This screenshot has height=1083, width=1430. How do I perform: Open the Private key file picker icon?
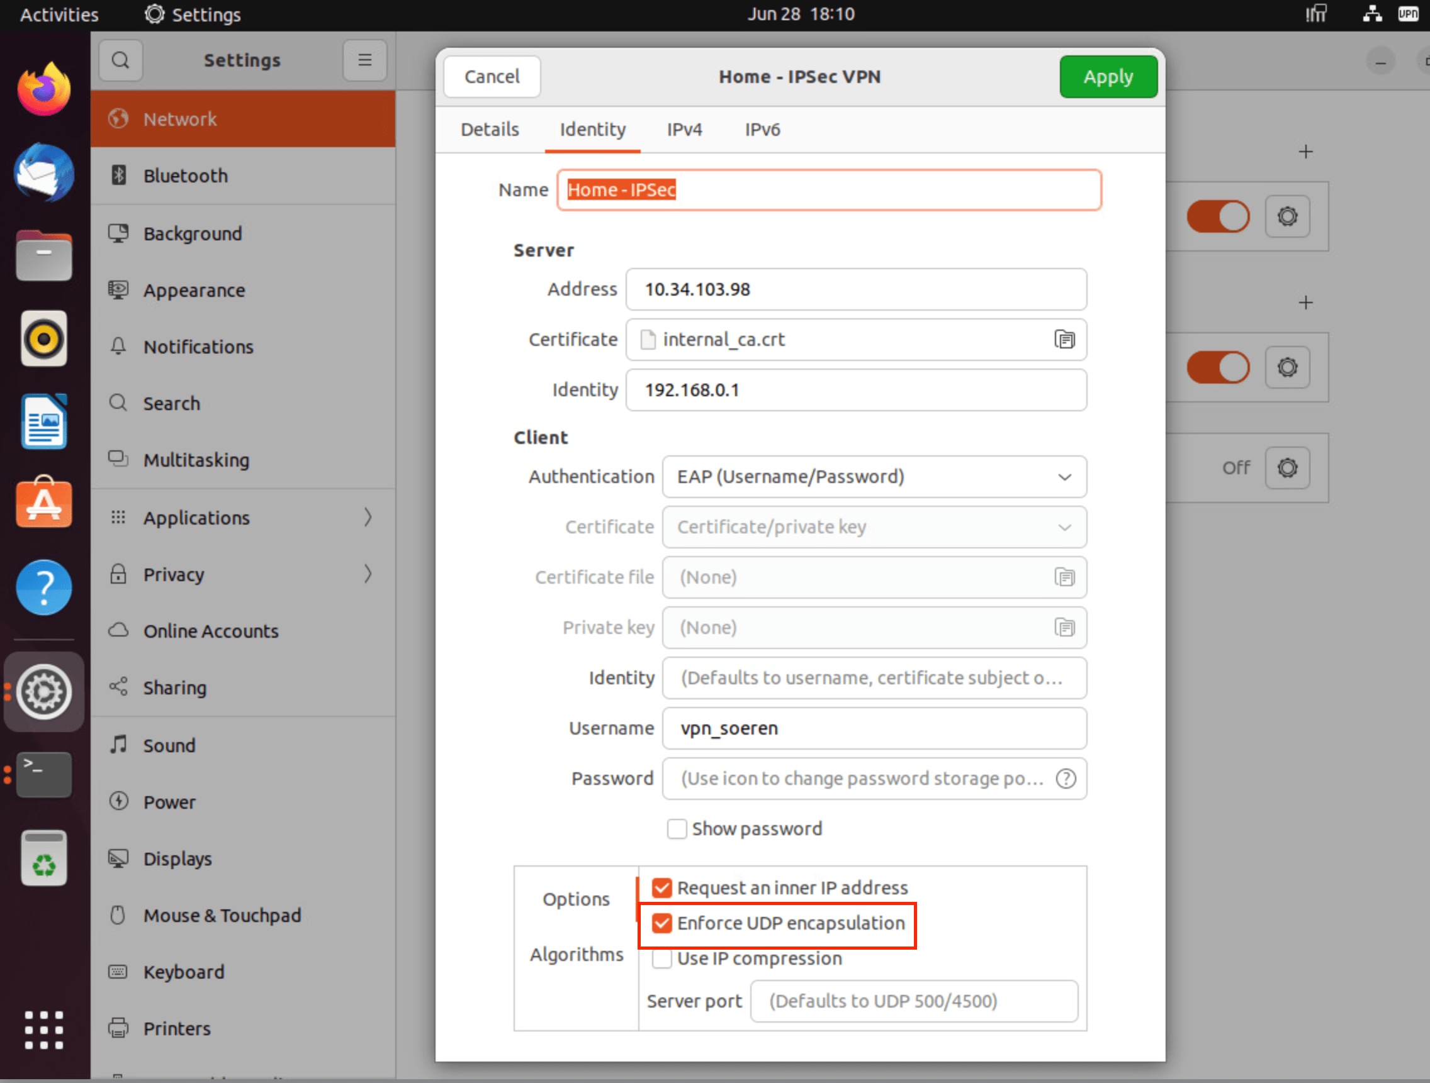[x=1064, y=627]
